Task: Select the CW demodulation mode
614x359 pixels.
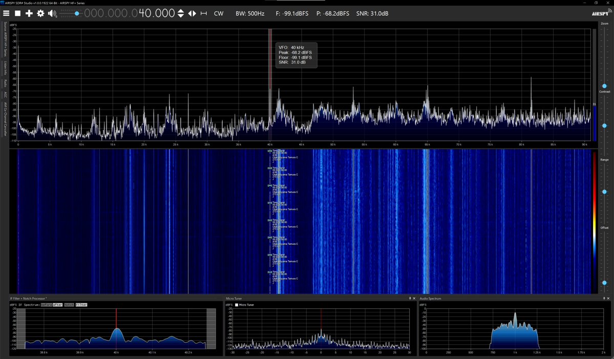Action: (x=219, y=13)
